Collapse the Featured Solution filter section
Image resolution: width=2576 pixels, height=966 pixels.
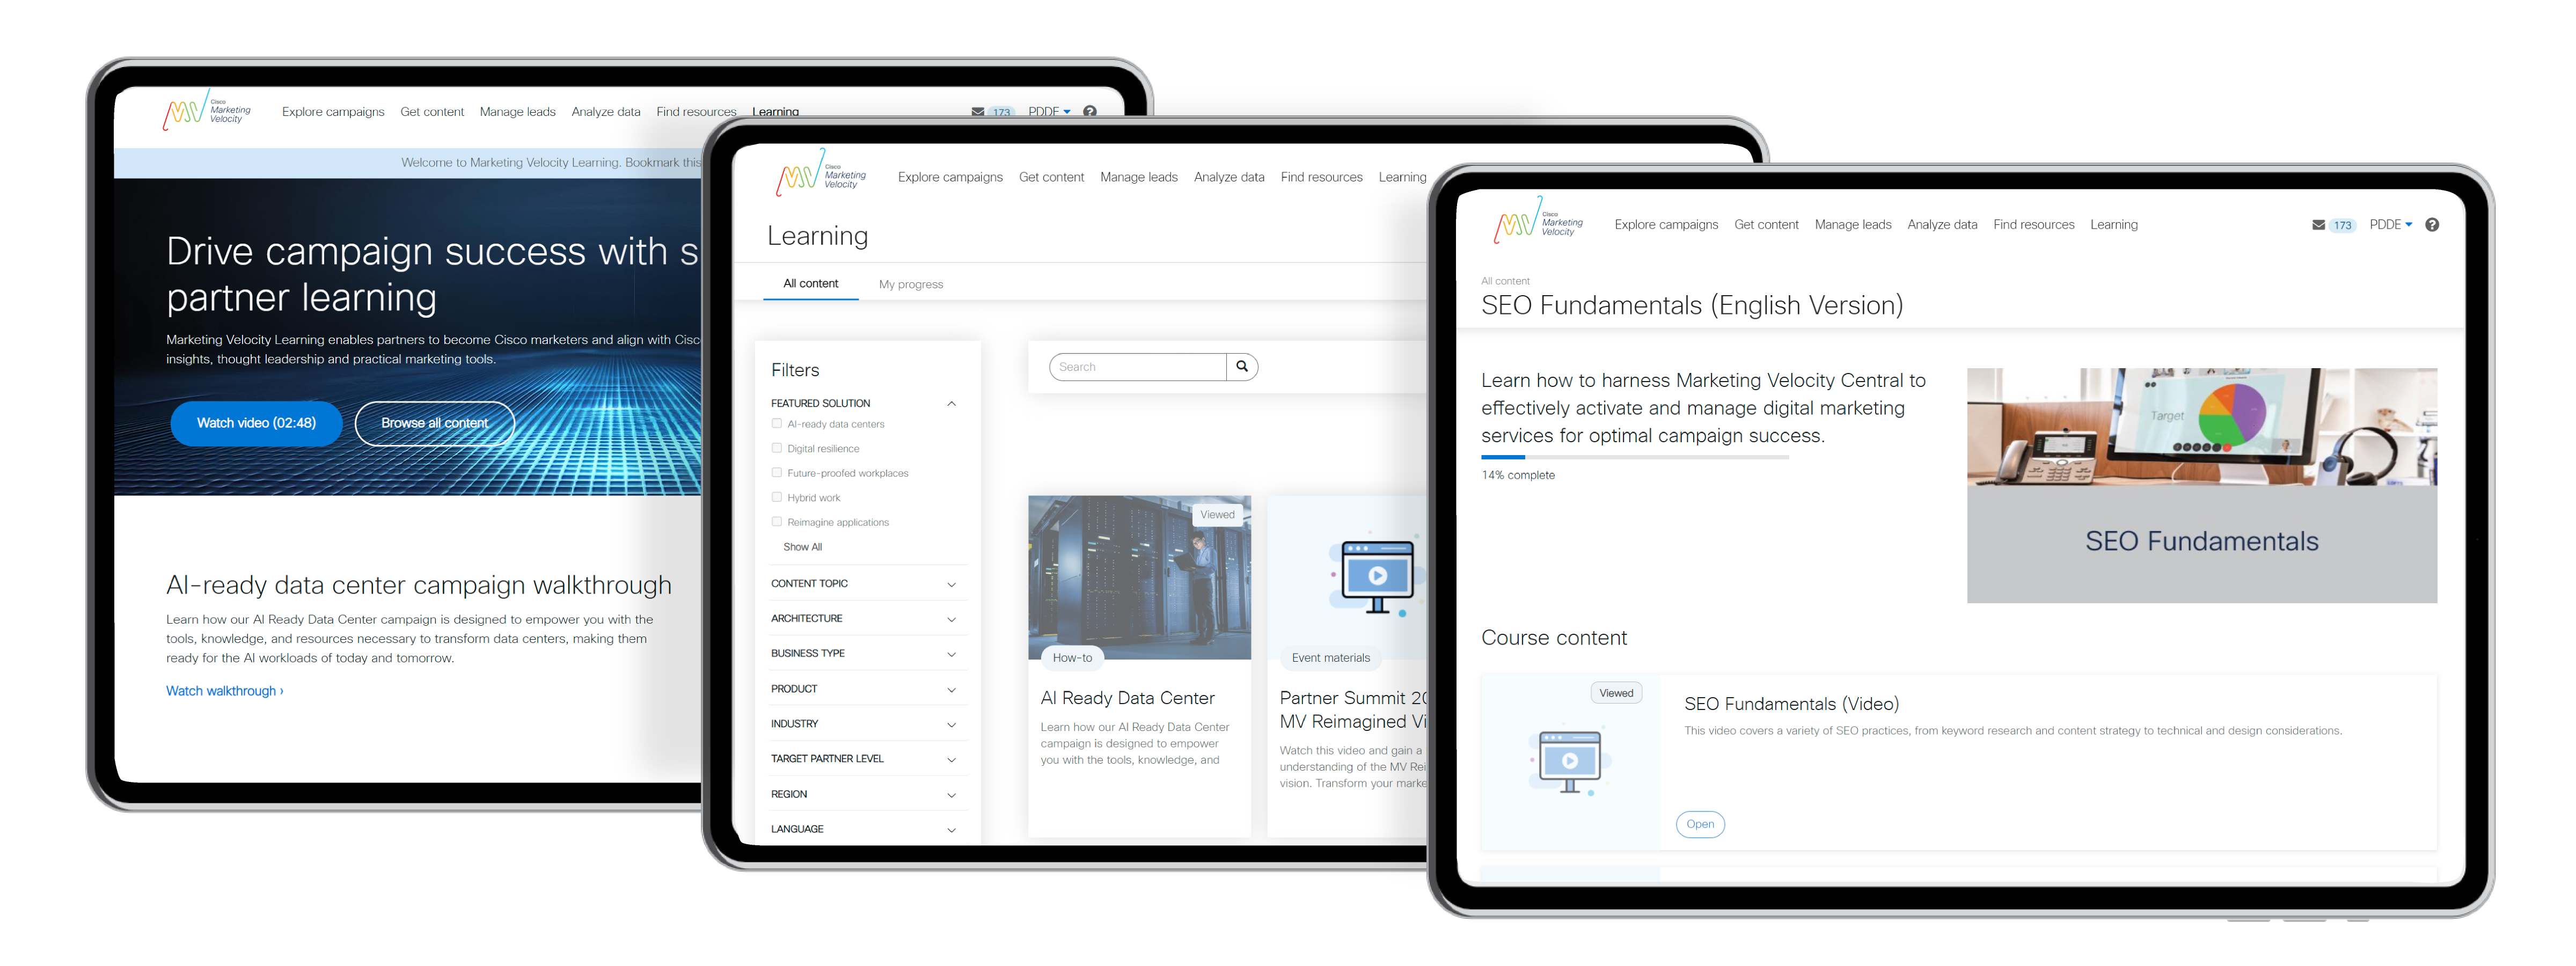tap(951, 404)
